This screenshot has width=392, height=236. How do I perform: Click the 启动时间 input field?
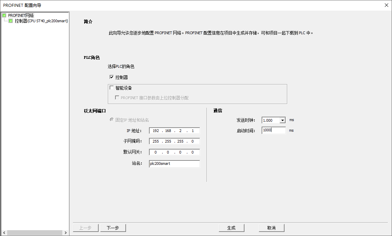click(274, 130)
